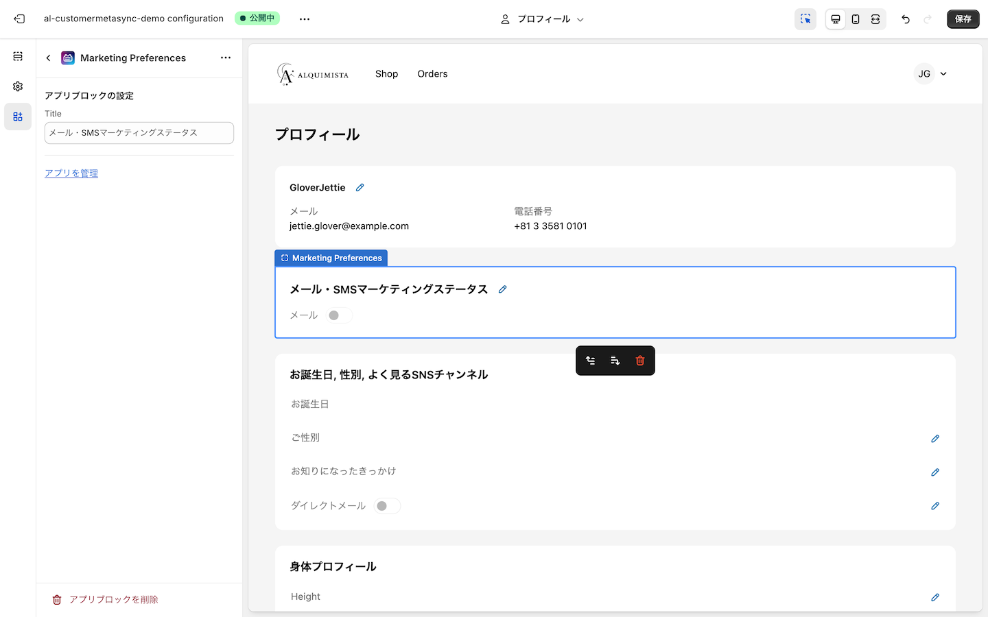Open Marketing Preferences more options menu
The width and height of the screenshot is (988, 617).
[x=226, y=58]
